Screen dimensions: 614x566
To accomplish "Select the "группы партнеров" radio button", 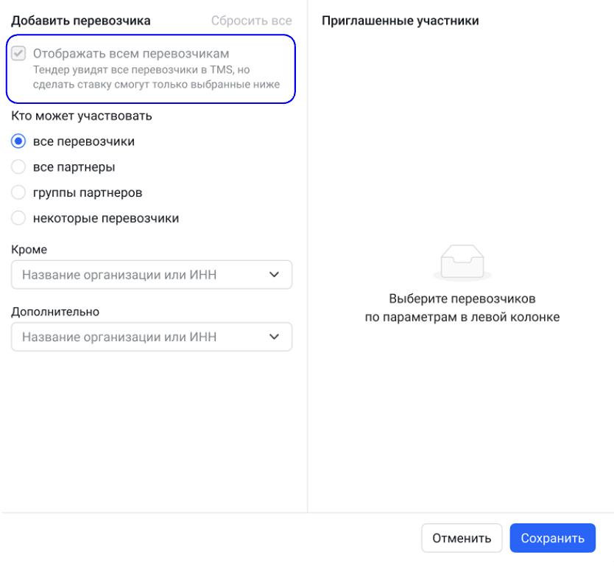I will (x=19, y=192).
